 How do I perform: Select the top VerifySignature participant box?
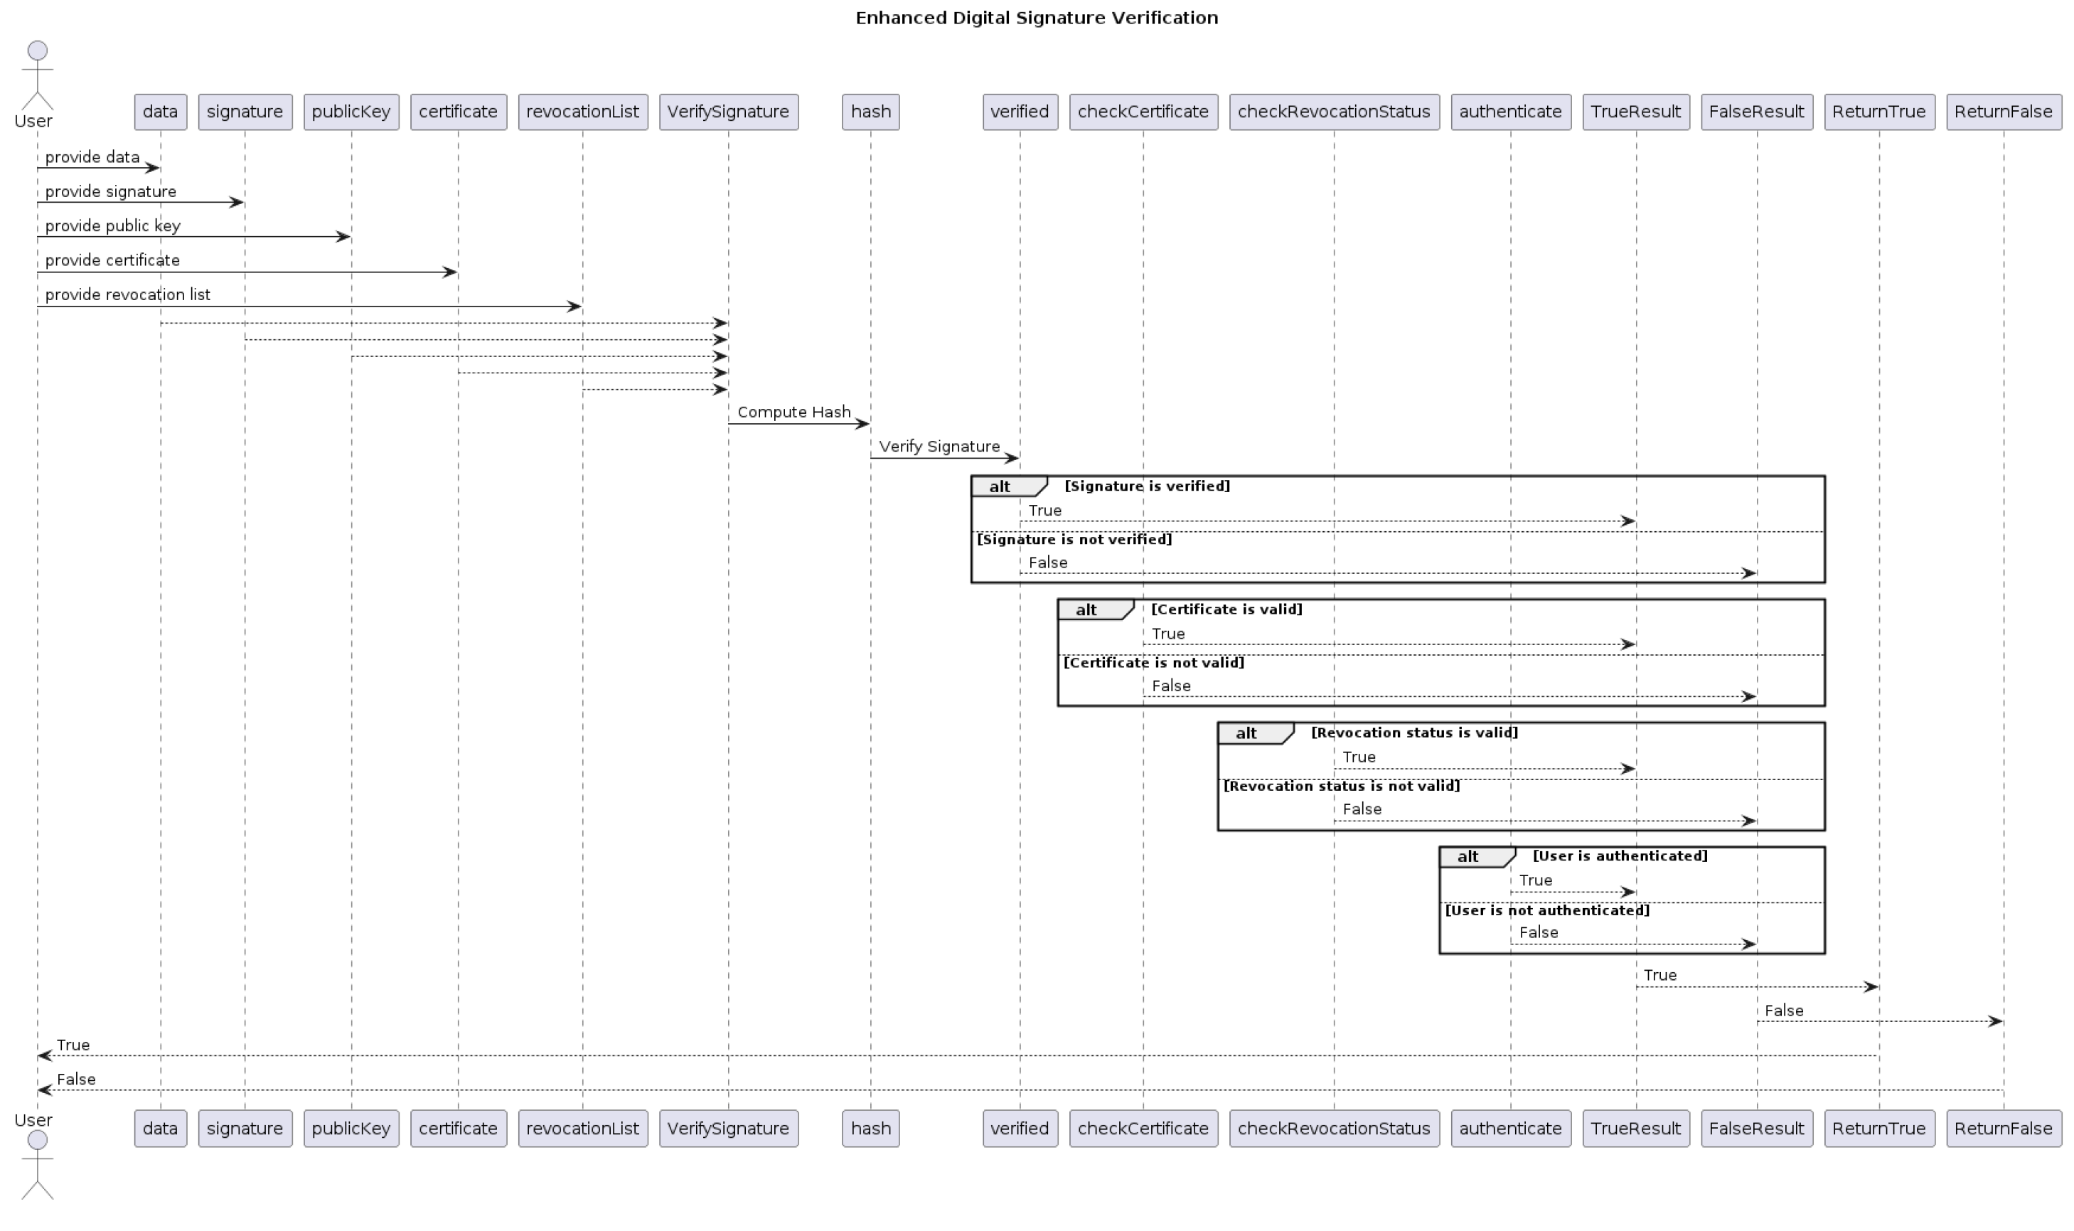(x=728, y=112)
